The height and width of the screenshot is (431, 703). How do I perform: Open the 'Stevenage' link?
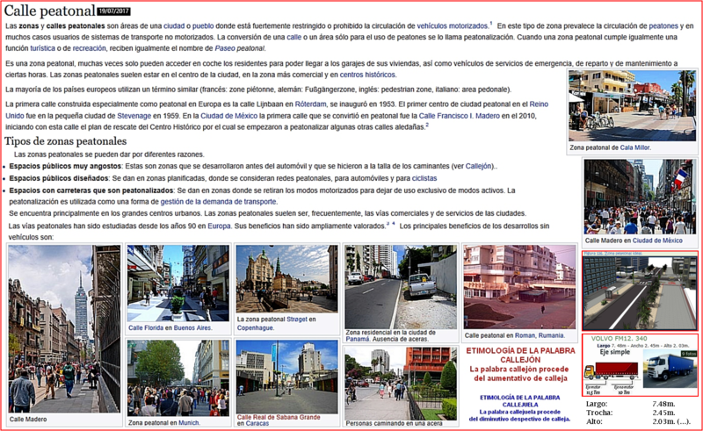[134, 116]
